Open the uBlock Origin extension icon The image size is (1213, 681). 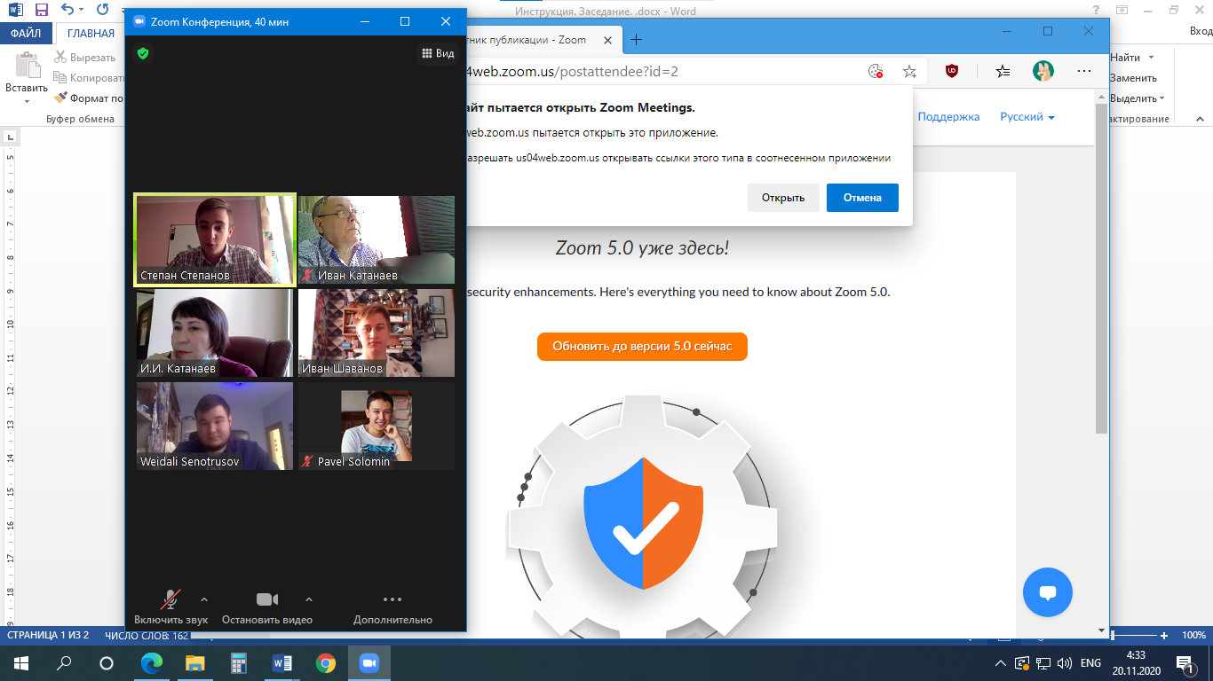click(x=952, y=72)
